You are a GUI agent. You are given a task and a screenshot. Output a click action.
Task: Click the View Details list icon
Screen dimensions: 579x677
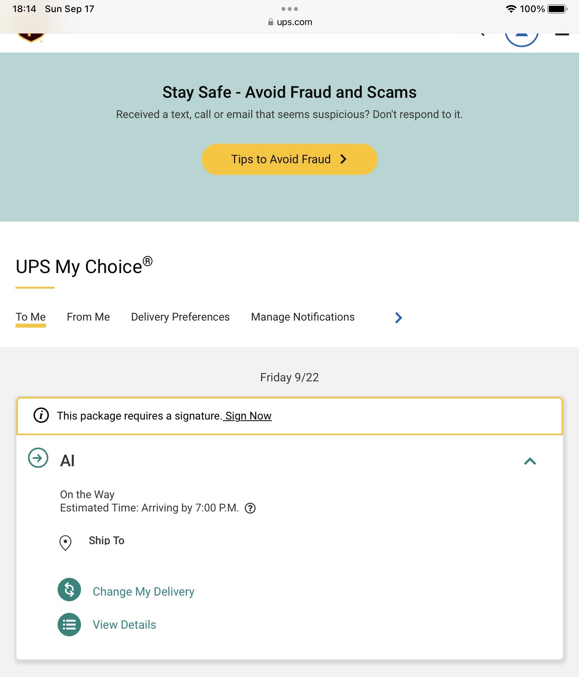click(69, 625)
